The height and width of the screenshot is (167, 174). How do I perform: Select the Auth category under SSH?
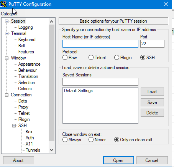tap(30, 138)
